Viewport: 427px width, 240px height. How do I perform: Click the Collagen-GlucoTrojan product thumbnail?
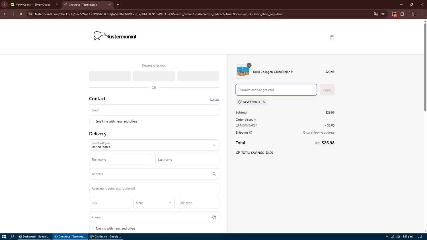[243, 72]
